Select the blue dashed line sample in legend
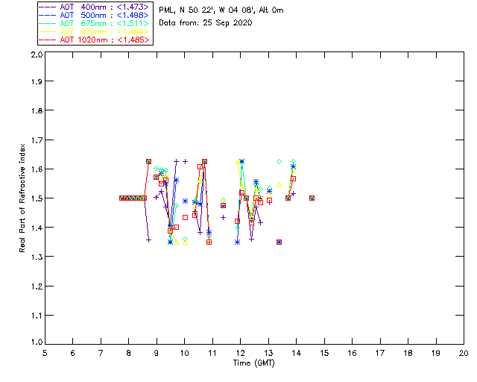Viewport: 477px width, 382px height. coord(47,15)
